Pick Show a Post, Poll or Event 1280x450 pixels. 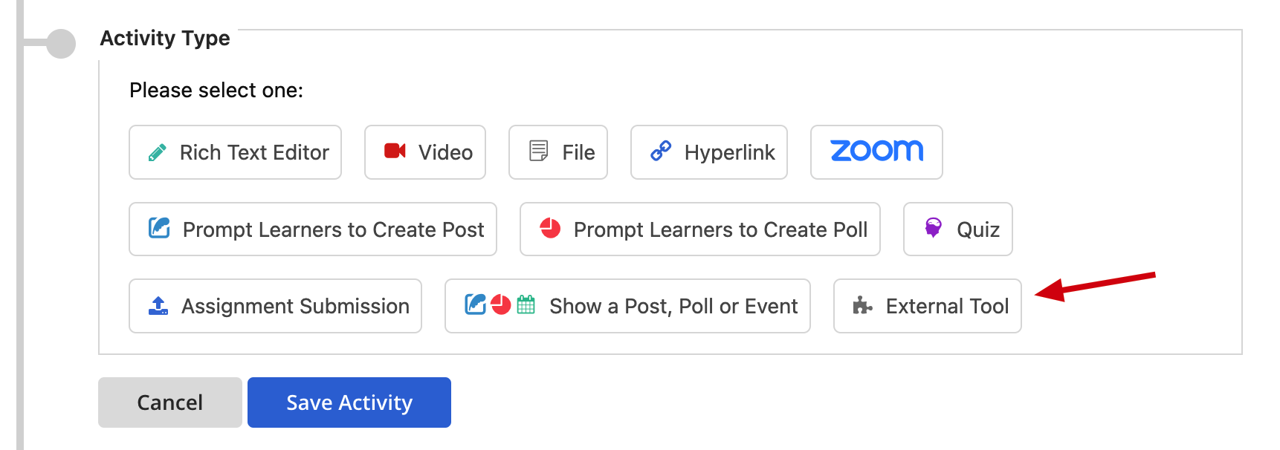click(x=627, y=306)
